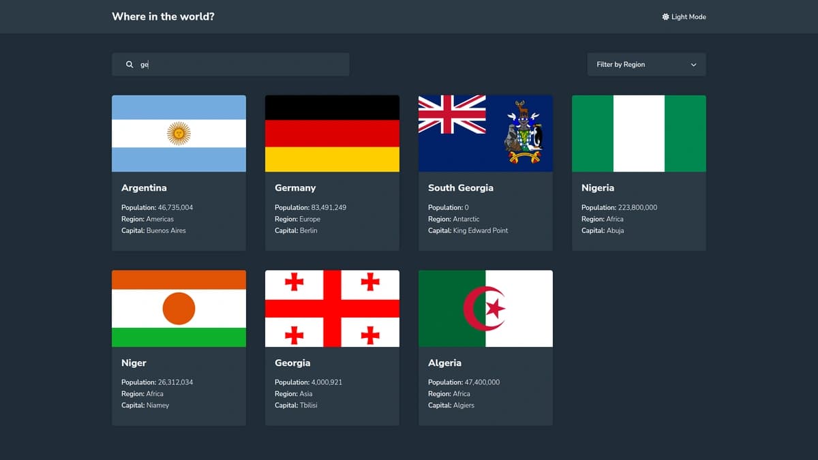Click the Niger card title
818x460 pixels.
134,363
